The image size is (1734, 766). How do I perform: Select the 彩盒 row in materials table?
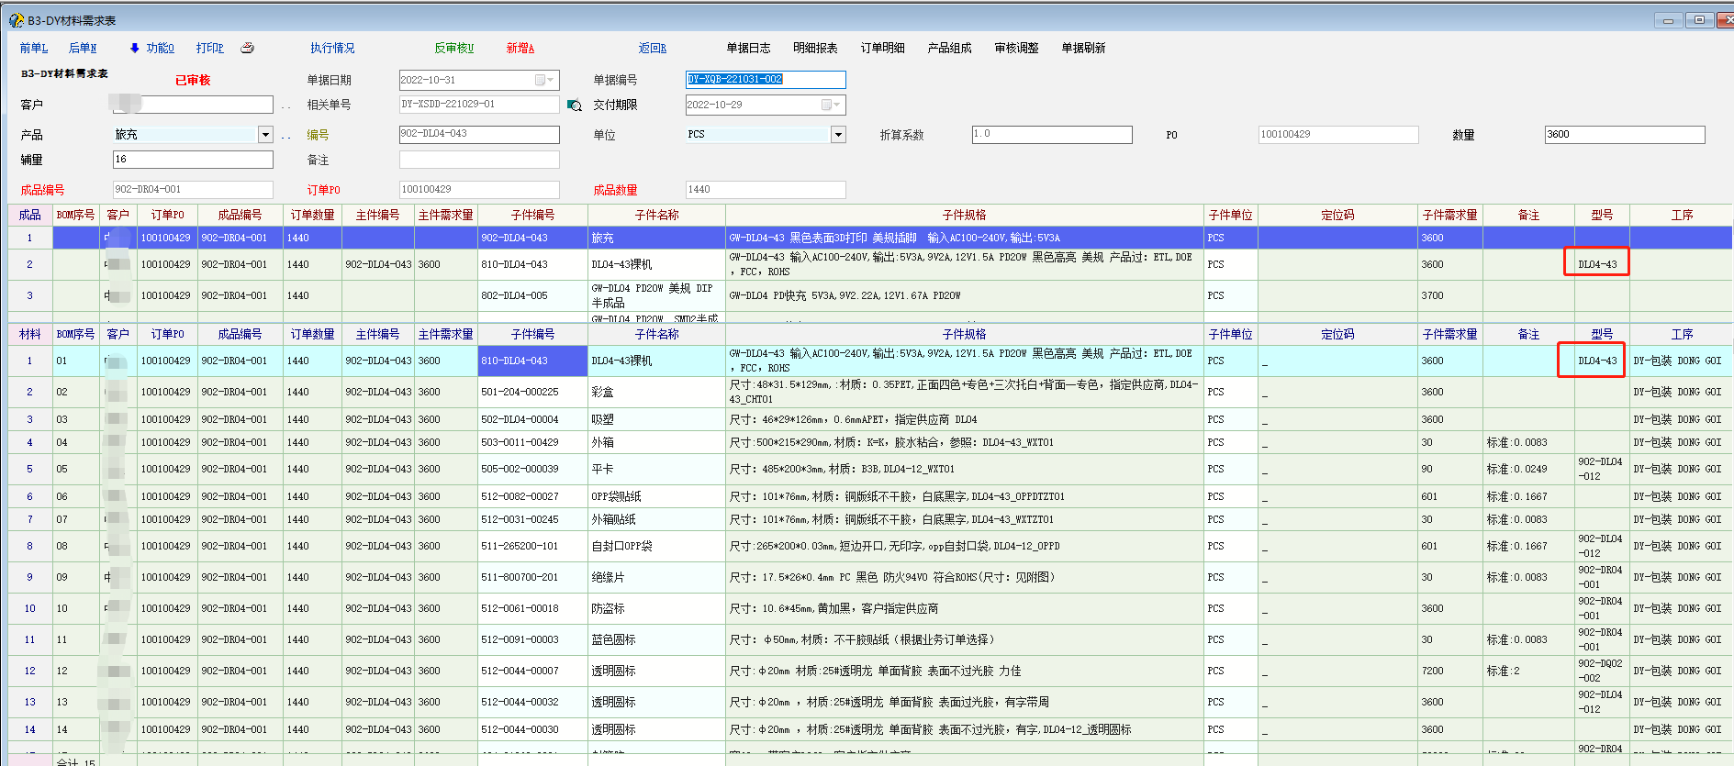point(603,392)
